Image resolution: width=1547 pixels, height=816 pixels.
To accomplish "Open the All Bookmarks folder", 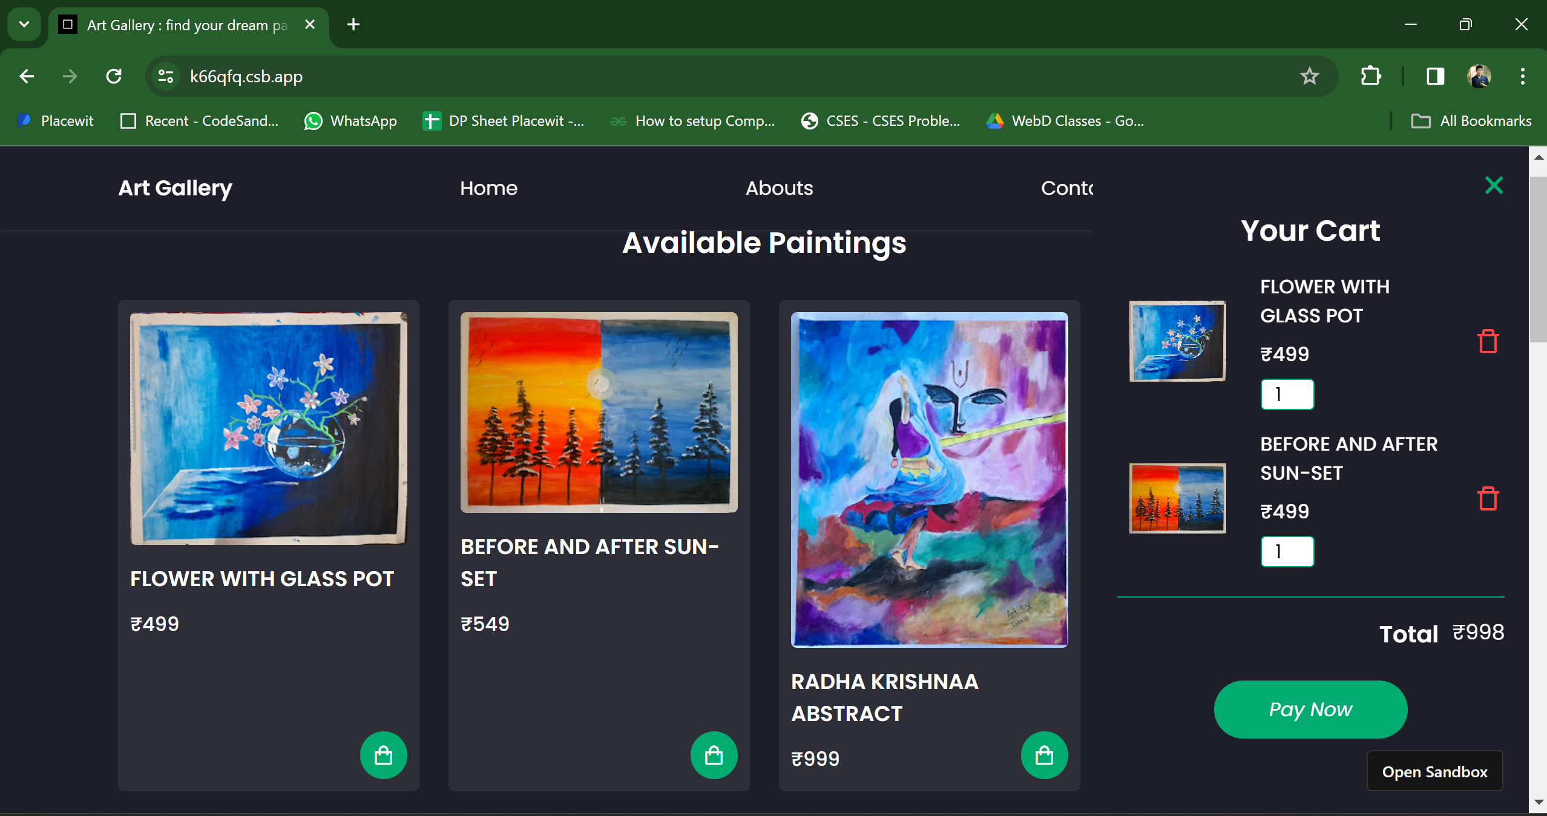I will pyautogui.click(x=1471, y=121).
